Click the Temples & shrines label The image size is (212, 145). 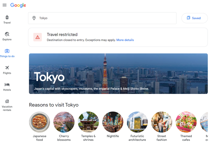pyautogui.click(x=88, y=138)
